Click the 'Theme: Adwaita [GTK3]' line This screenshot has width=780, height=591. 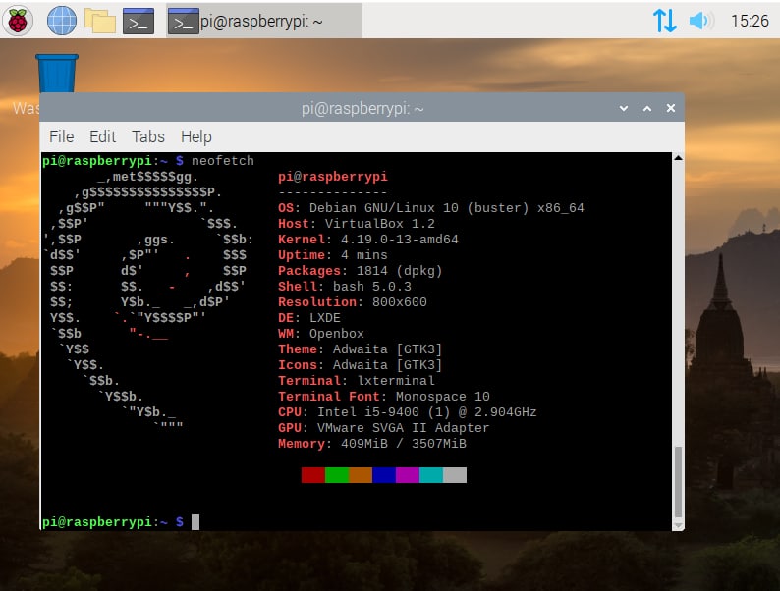[x=361, y=349]
